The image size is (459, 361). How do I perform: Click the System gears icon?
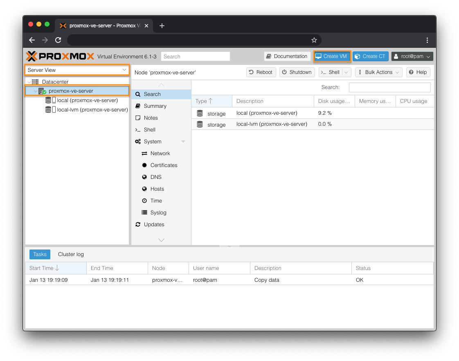pos(138,141)
